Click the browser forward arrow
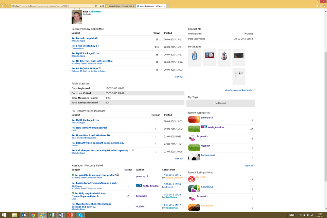 coord(8,6)
